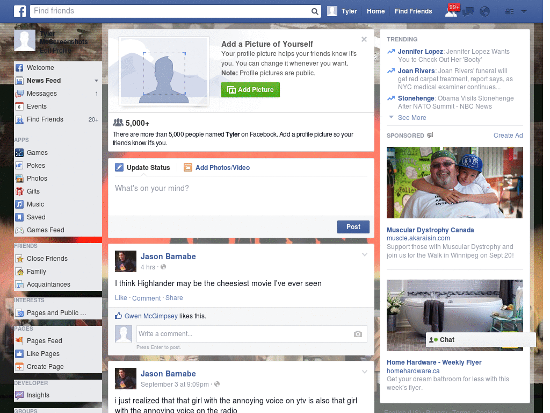The width and height of the screenshot is (550, 413).
Task: Open Gwen McGimpsey's profile link
Action: pos(151,316)
